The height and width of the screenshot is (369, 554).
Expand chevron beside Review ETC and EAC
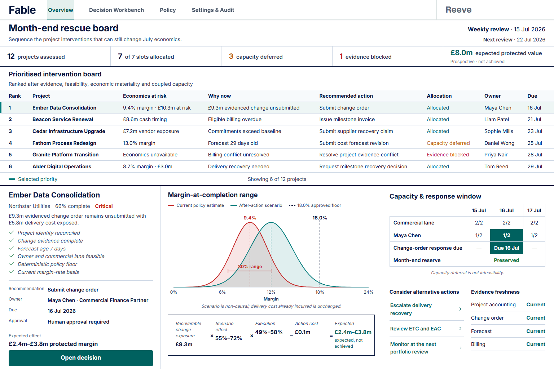tap(460, 329)
